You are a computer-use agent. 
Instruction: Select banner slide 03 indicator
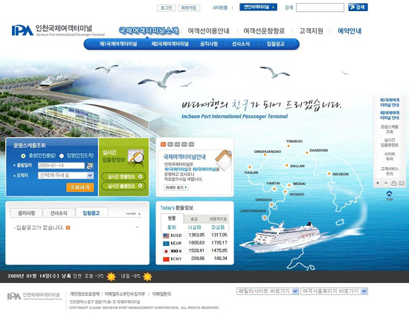point(178,144)
